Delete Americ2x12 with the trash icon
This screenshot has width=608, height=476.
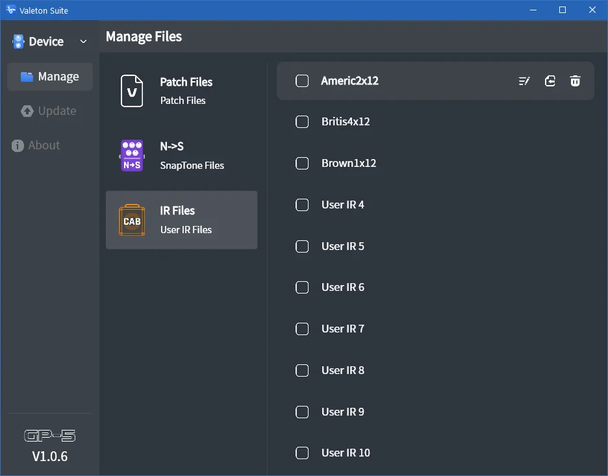pos(575,81)
